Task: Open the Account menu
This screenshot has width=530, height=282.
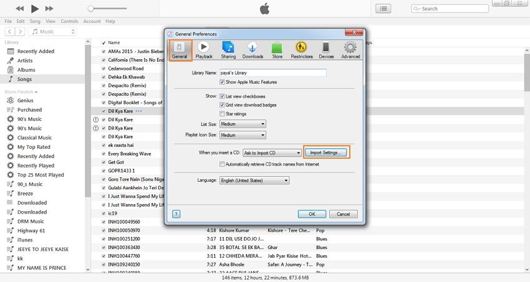Action: (92, 21)
